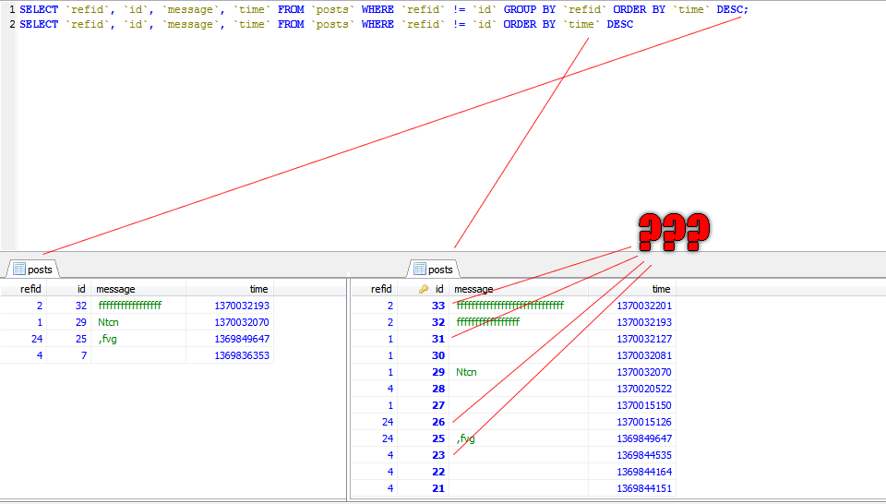The width and height of the screenshot is (886, 504).
Task: Place cursor at end of second query's DESC
Action: coord(634,24)
